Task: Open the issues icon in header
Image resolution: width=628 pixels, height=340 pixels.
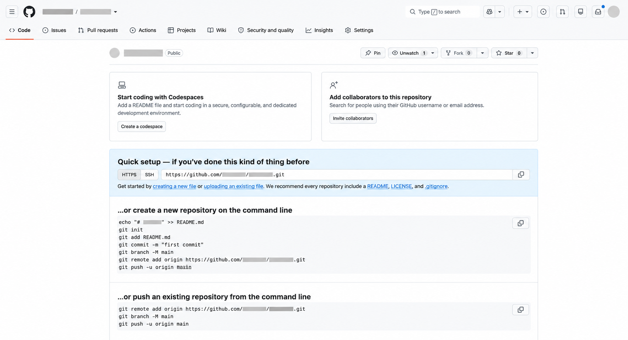Action: pyautogui.click(x=543, y=12)
